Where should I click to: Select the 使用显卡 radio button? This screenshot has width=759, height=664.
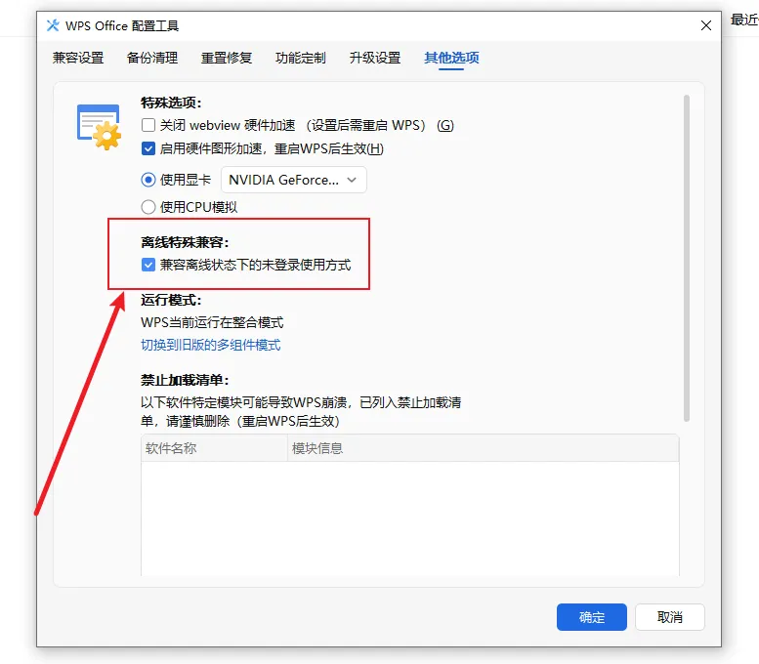pyautogui.click(x=148, y=180)
